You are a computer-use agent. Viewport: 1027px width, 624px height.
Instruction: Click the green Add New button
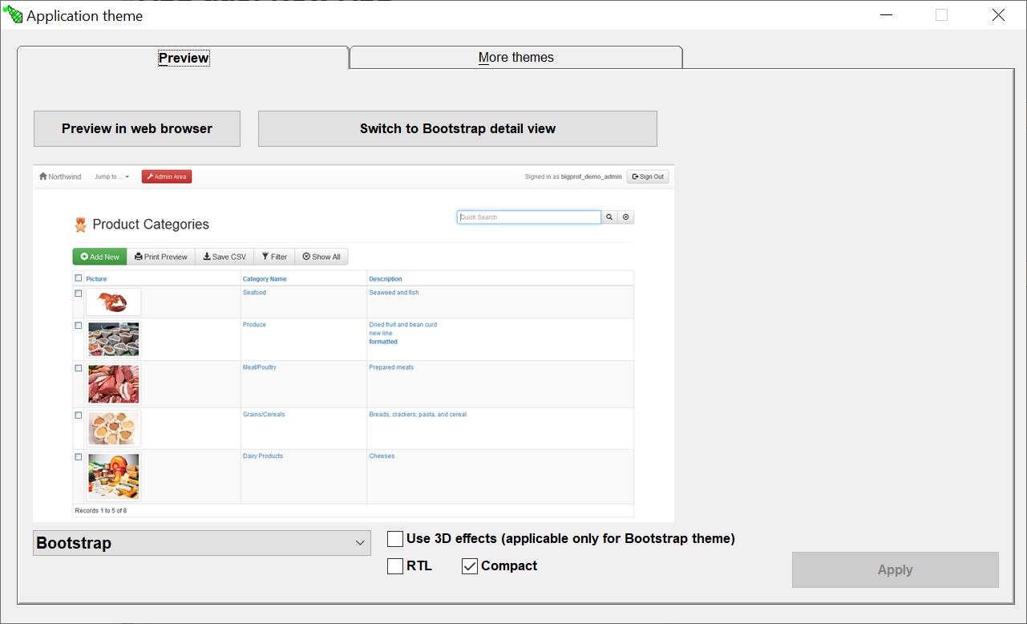[x=100, y=257]
